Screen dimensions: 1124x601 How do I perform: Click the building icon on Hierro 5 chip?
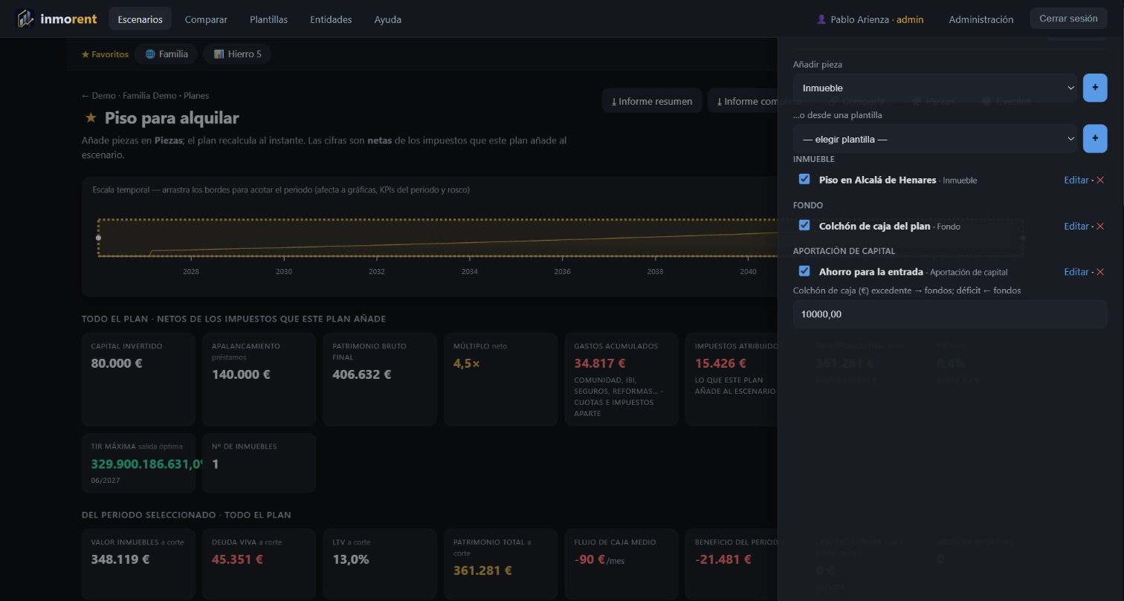[219, 54]
